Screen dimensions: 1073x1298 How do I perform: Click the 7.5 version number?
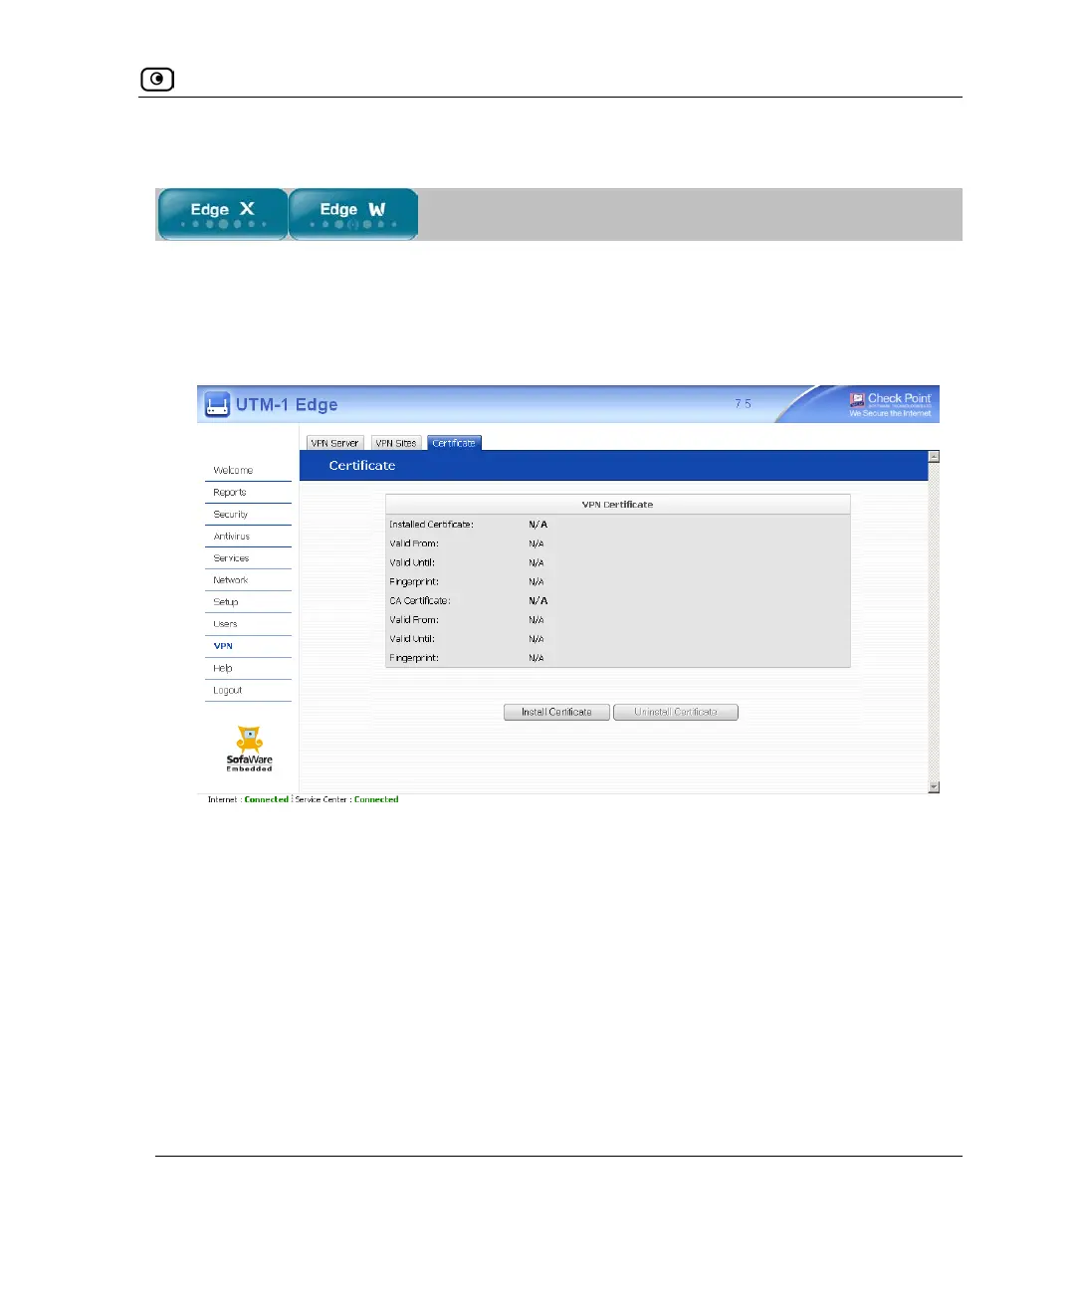click(743, 403)
